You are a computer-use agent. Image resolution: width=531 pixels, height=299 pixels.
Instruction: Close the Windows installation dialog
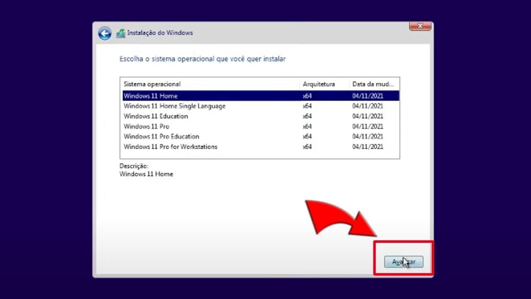[x=420, y=26]
